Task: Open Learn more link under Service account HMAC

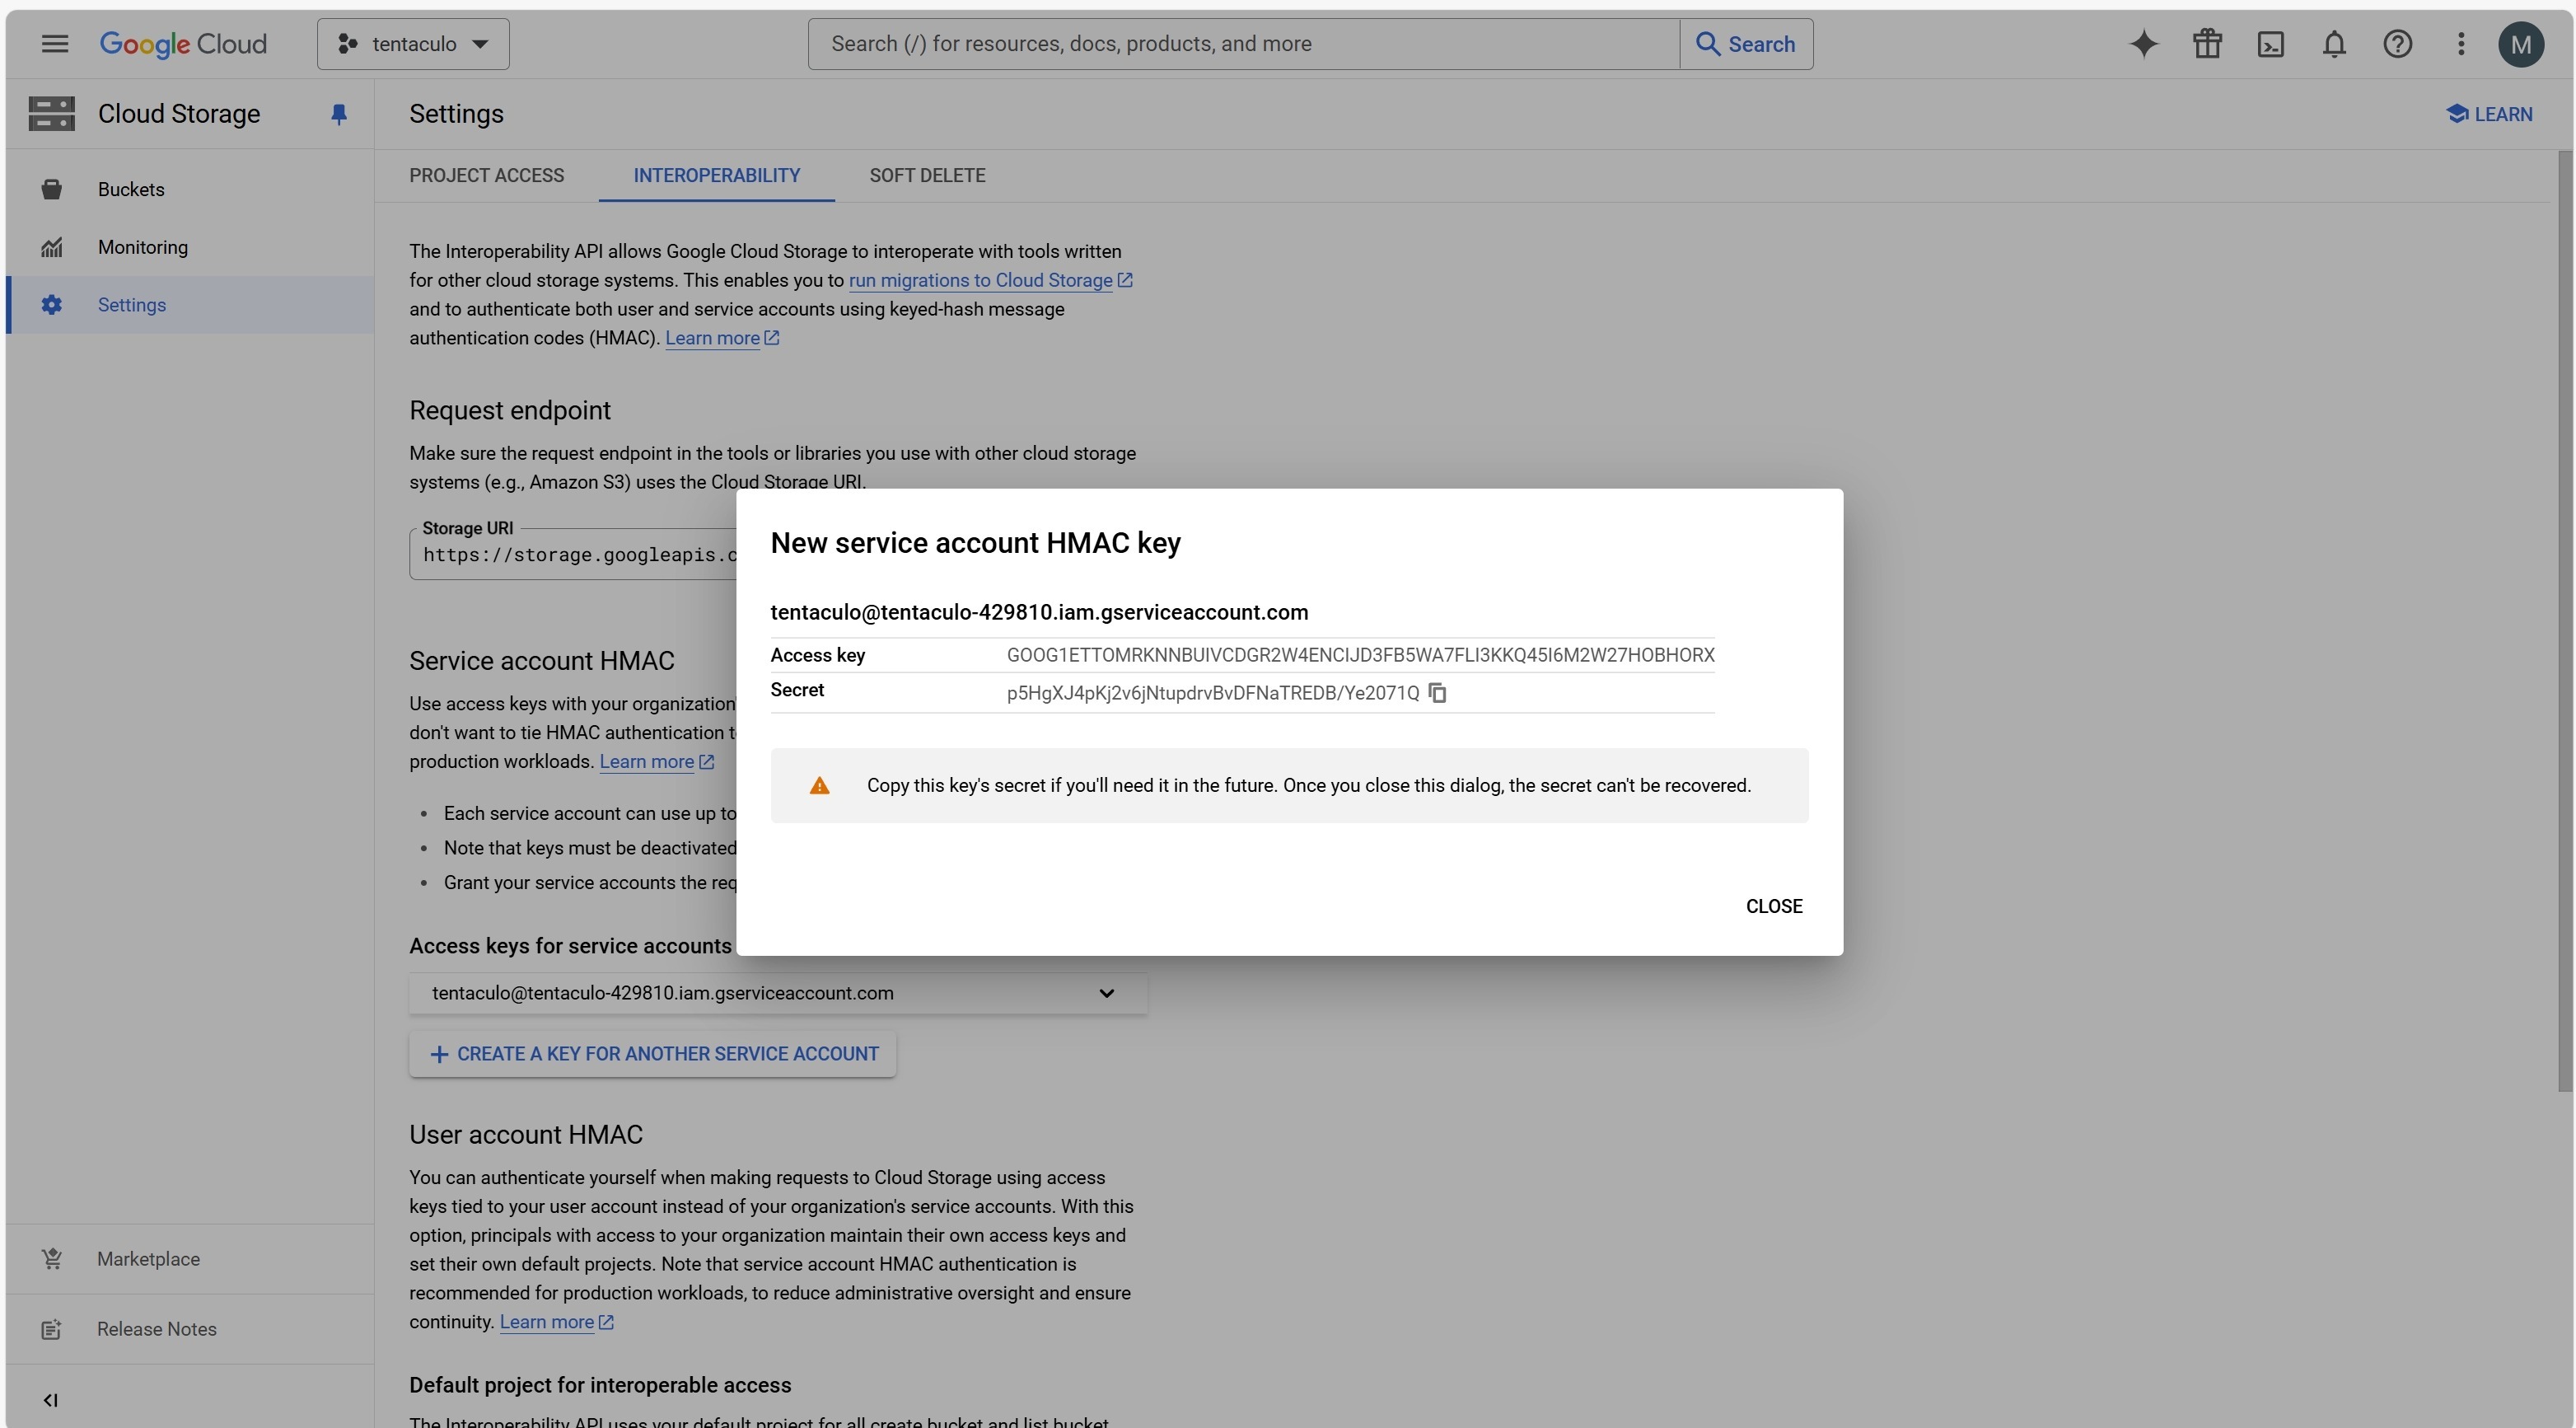Action: [x=656, y=762]
